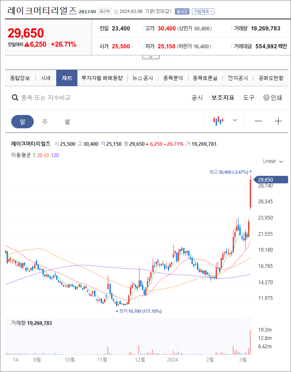Open the 종목분석 tab
Viewport: 291px width, 372px height.
coord(173,78)
